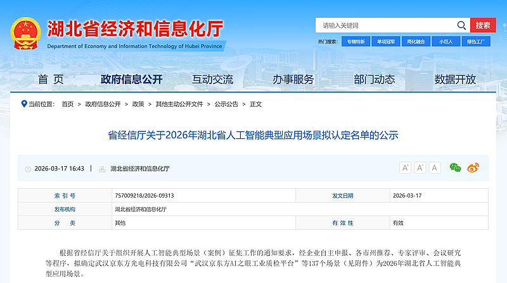
Task: Focus the keyword search input field
Action: pos(387,25)
